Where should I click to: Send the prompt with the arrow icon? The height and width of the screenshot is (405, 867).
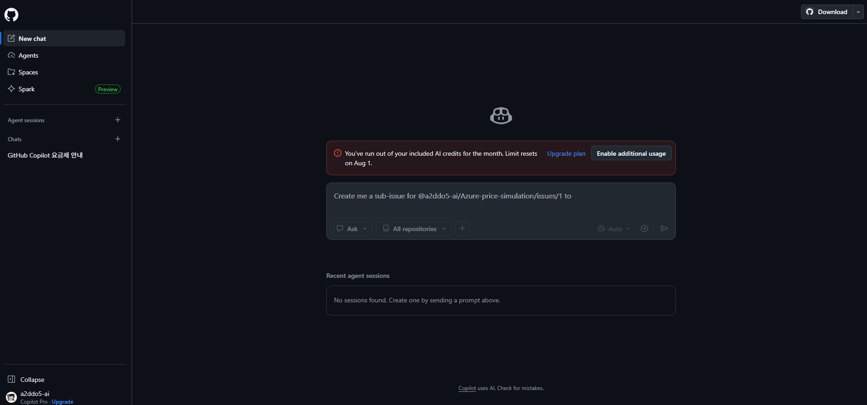click(664, 228)
